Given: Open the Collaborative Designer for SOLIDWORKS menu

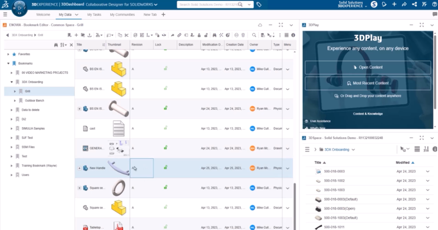Looking at the screenshot, I should pyautogui.click(x=121, y=4).
